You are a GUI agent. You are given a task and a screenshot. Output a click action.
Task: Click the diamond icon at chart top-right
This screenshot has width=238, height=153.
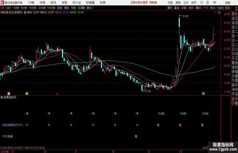[215, 13]
